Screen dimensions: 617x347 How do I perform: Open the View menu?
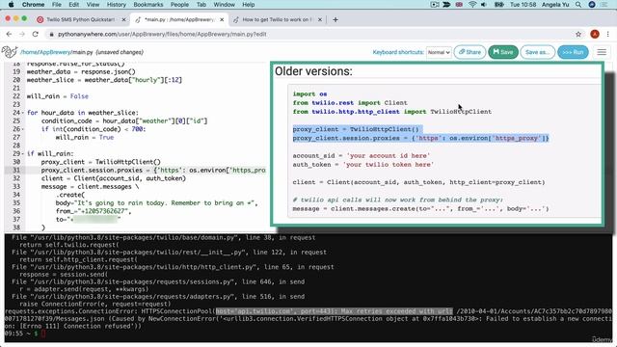click(x=93, y=4)
